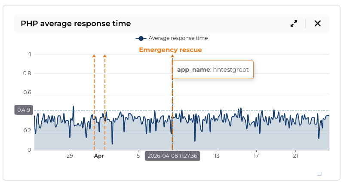Image resolution: width=344 pixels, height=183 pixels.
Task: Click the 0.6 y-axis tick label
Action: tap(27, 92)
